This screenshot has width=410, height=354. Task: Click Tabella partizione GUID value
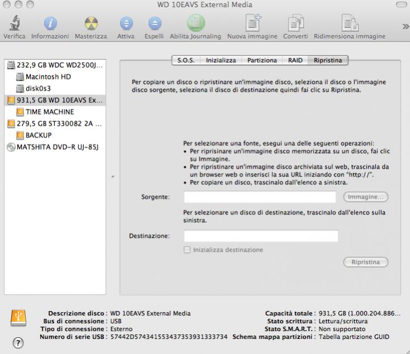click(354, 337)
